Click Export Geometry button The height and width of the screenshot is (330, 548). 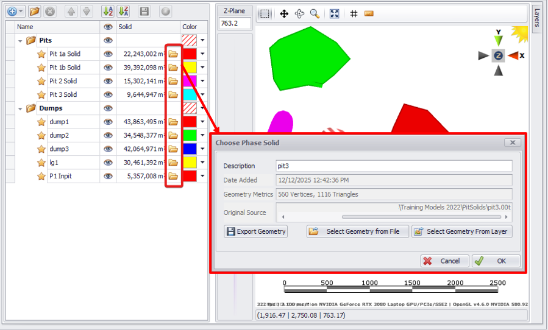click(x=256, y=231)
